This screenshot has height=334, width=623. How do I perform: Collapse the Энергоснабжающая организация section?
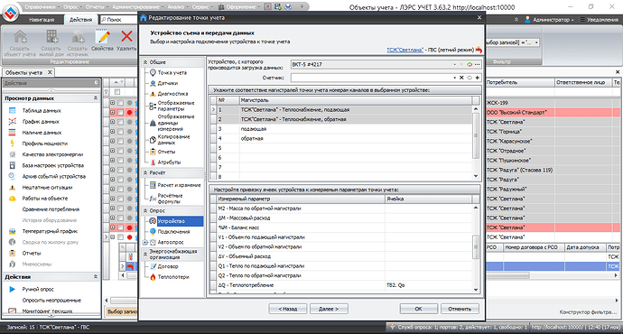point(145,255)
